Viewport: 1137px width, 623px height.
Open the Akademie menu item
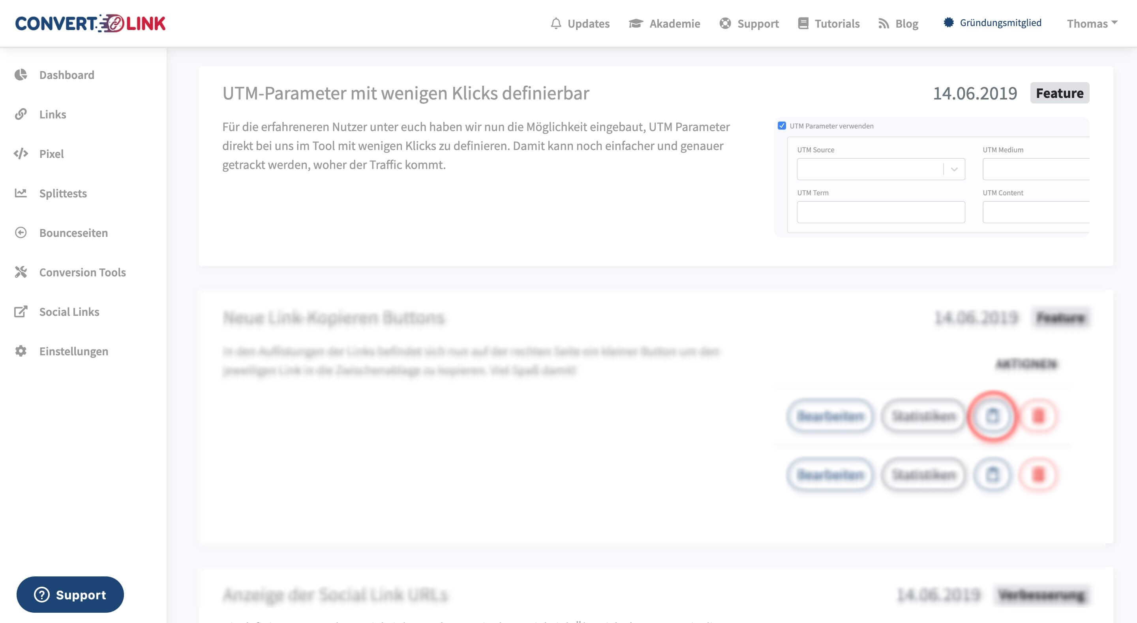pyautogui.click(x=665, y=23)
